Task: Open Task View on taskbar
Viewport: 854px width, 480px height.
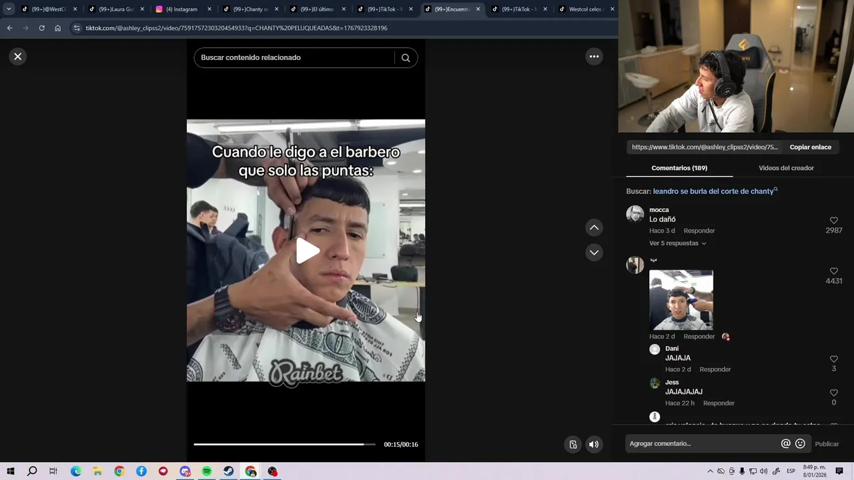Action: pos(53,471)
